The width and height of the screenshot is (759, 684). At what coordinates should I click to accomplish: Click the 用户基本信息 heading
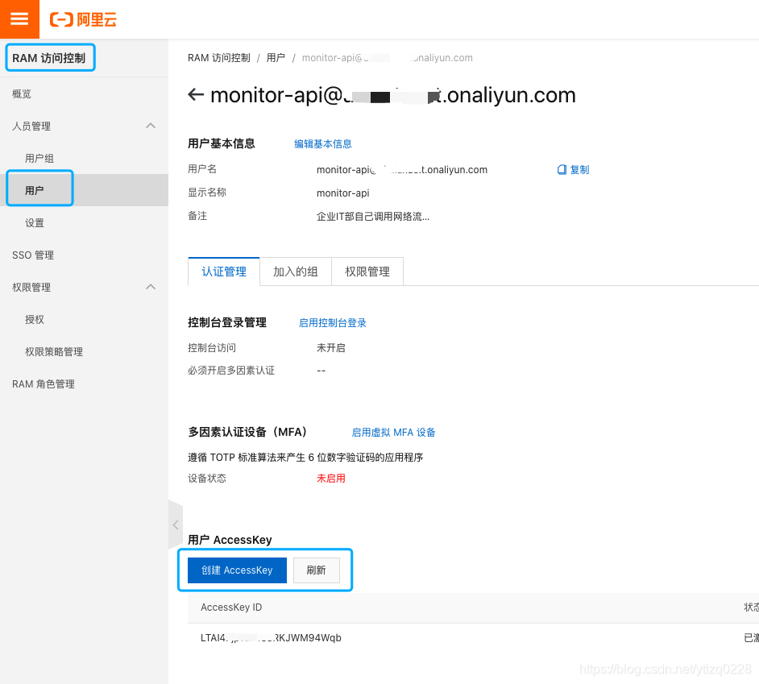222,143
